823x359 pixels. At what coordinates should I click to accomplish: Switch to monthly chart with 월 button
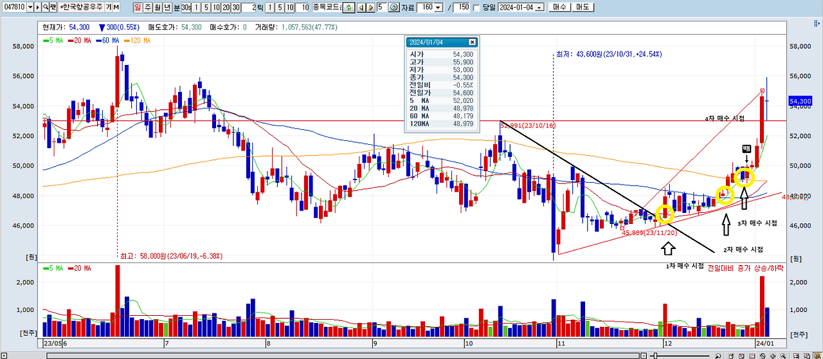158,7
